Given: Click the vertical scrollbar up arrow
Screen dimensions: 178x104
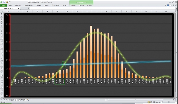Looking at the screenshot, I should pyautogui.click(x=177, y=12).
